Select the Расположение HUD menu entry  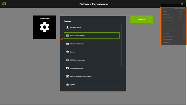[x=92, y=35]
